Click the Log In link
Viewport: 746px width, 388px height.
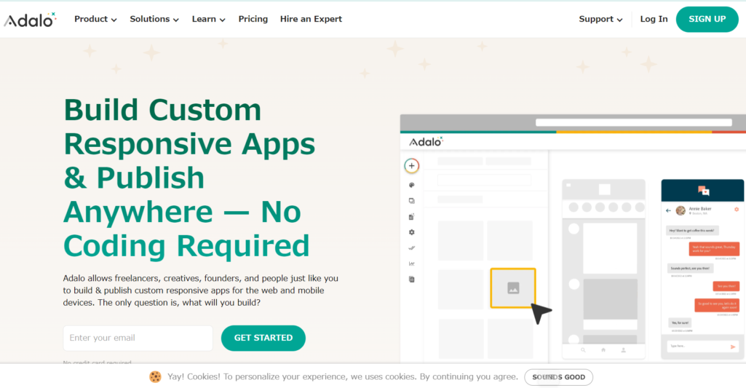[654, 19]
